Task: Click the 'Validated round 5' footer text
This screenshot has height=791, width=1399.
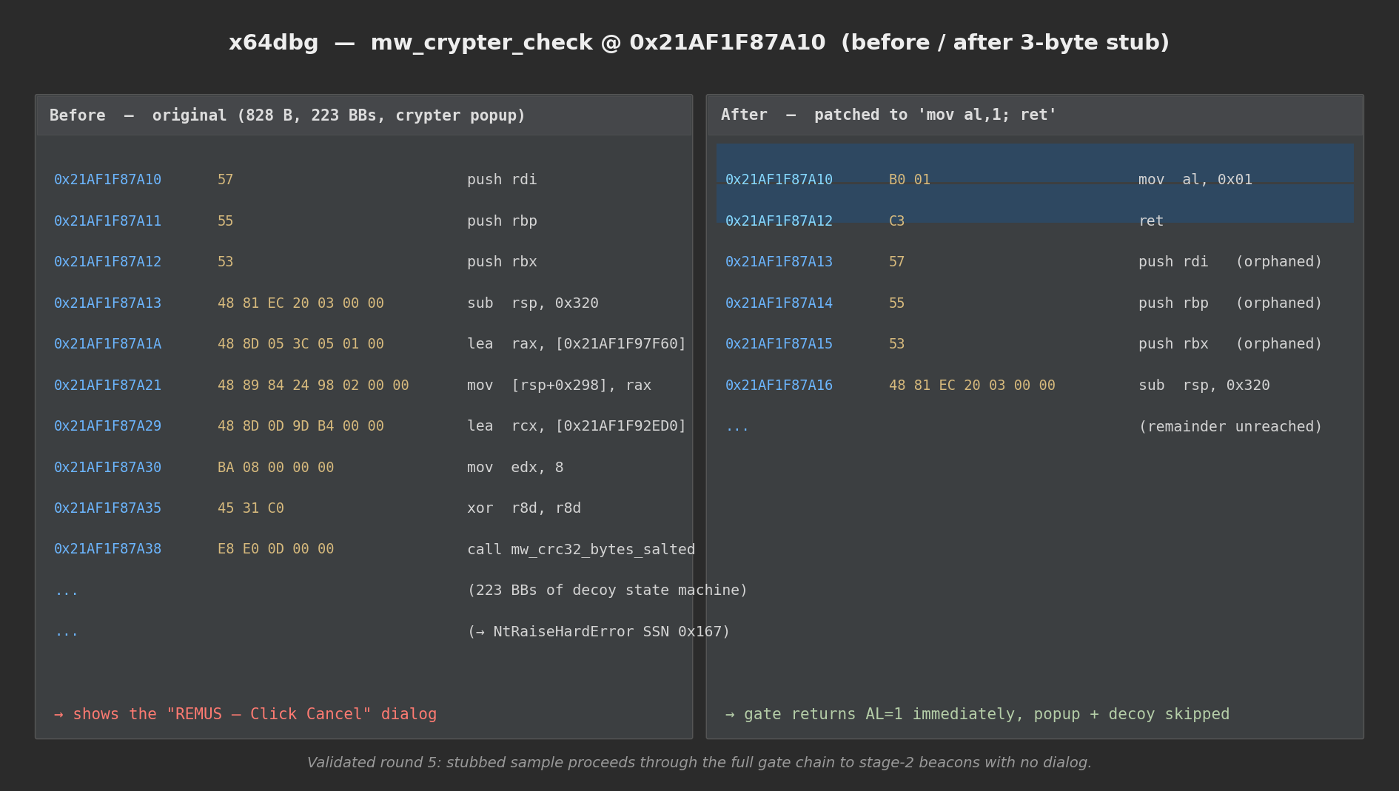Action: coord(699,762)
